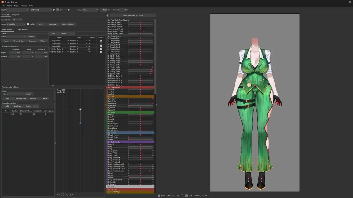Click fit-to-view icon under pendulum graph
The height and width of the screenshot is (198, 353).
[63, 195]
